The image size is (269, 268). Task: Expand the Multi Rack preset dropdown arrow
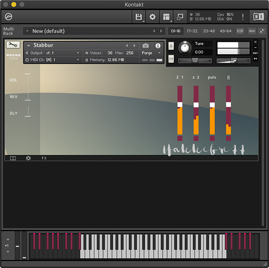pyautogui.click(x=27, y=31)
